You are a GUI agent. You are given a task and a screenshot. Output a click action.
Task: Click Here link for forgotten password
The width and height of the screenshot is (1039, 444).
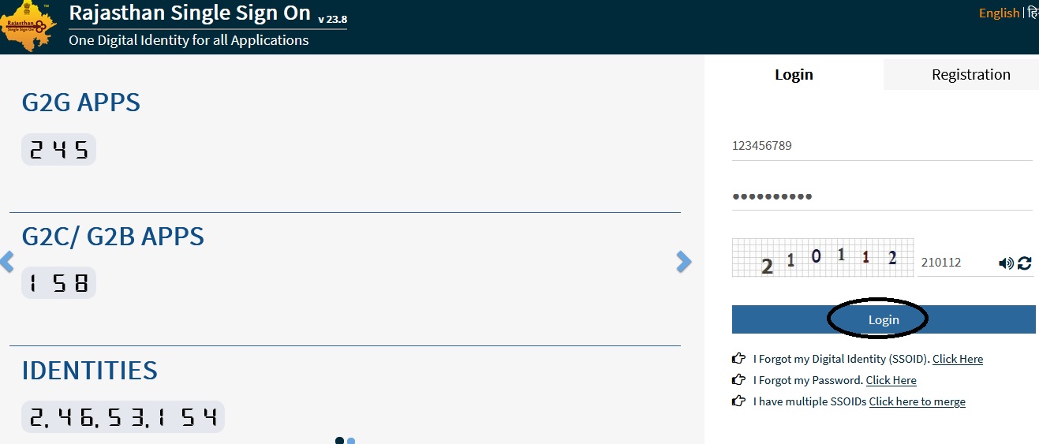click(891, 380)
